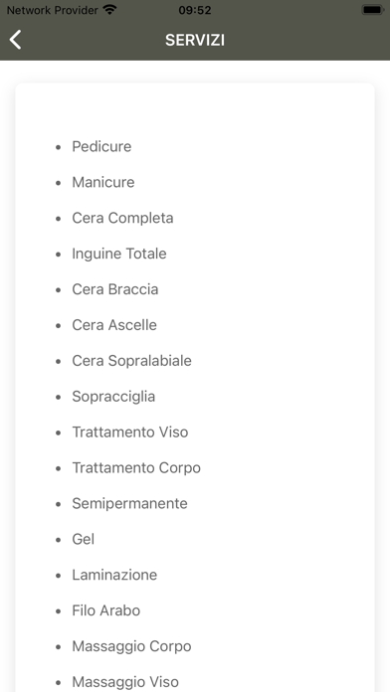This screenshot has height=692, width=390.
Task: Tap the Gel service item
Action: [83, 539]
